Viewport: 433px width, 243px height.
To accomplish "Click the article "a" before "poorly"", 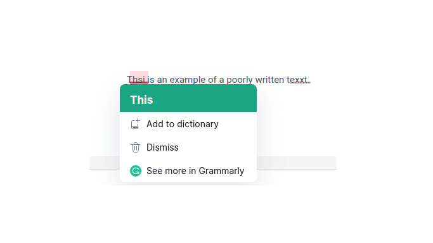I will pos(221,80).
